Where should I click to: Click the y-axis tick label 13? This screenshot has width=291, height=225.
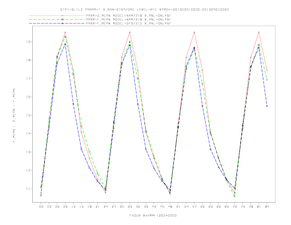28,152
